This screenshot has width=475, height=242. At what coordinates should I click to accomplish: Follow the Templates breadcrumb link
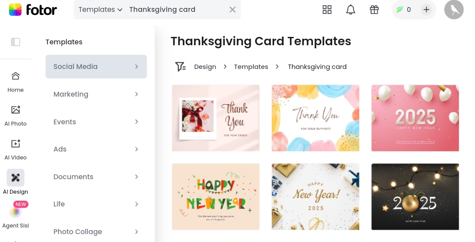[251, 67]
